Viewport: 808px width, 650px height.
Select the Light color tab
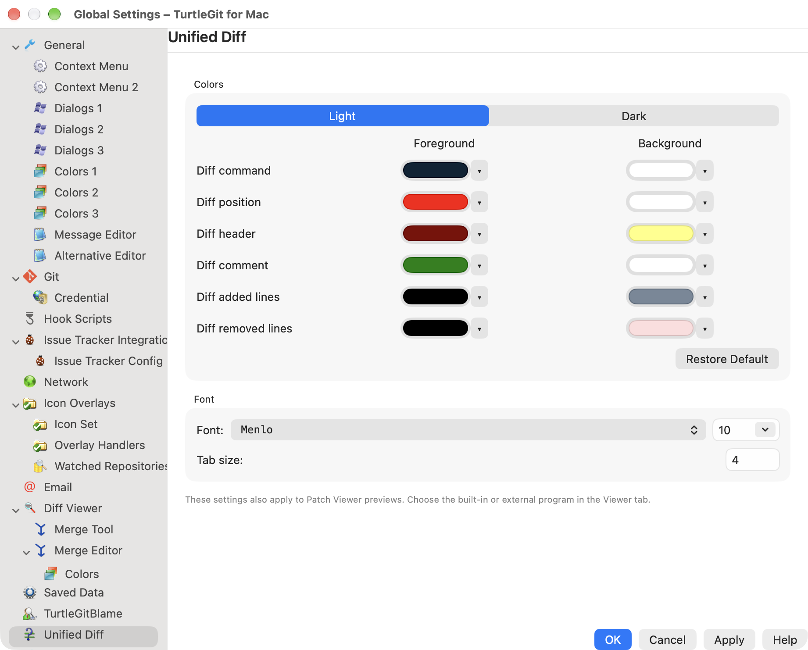343,116
